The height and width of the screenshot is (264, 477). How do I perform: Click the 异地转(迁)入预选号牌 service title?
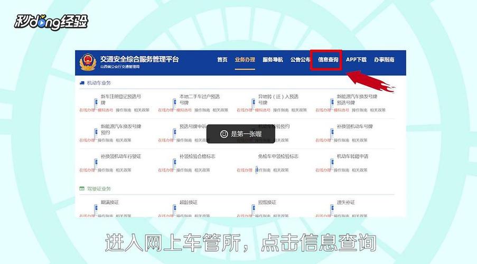point(278,99)
